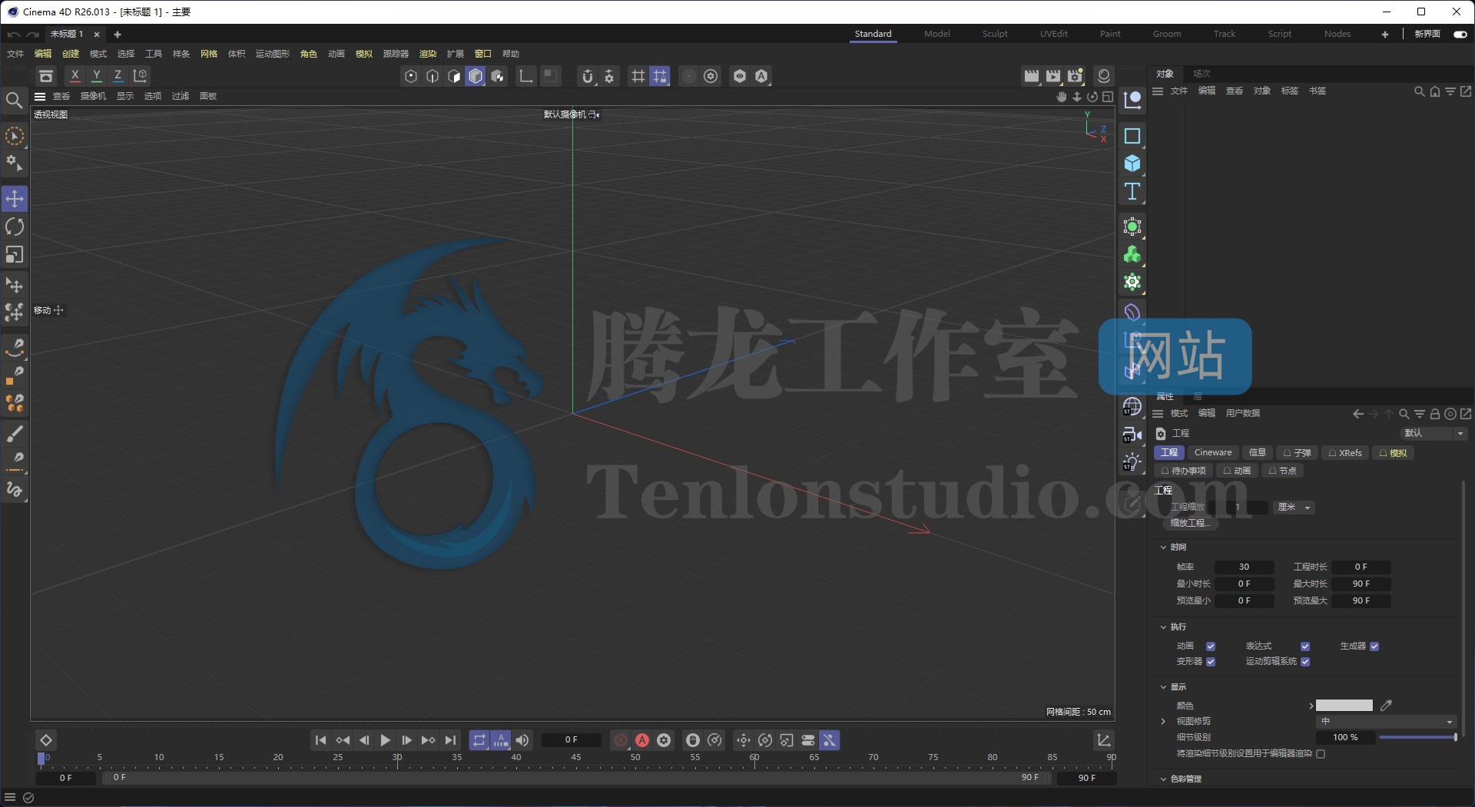The image size is (1475, 807).
Task: Select the 待办事项 tab button
Action: (1183, 470)
